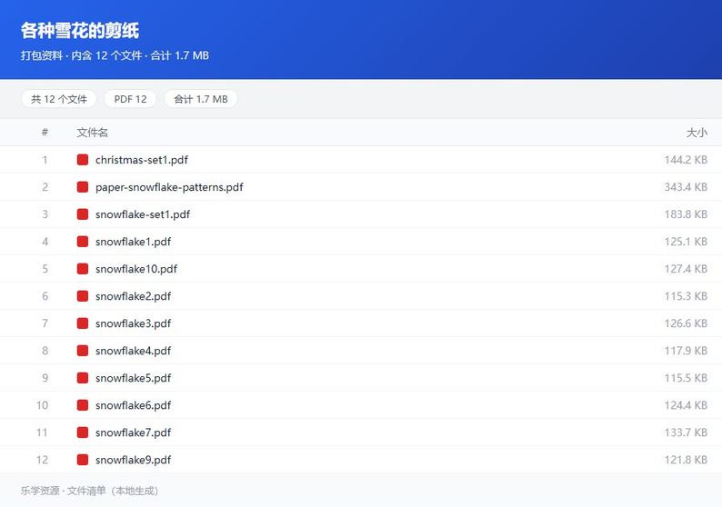Click the size value 117.9 KB

pyautogui.click(x=686, y=351)
